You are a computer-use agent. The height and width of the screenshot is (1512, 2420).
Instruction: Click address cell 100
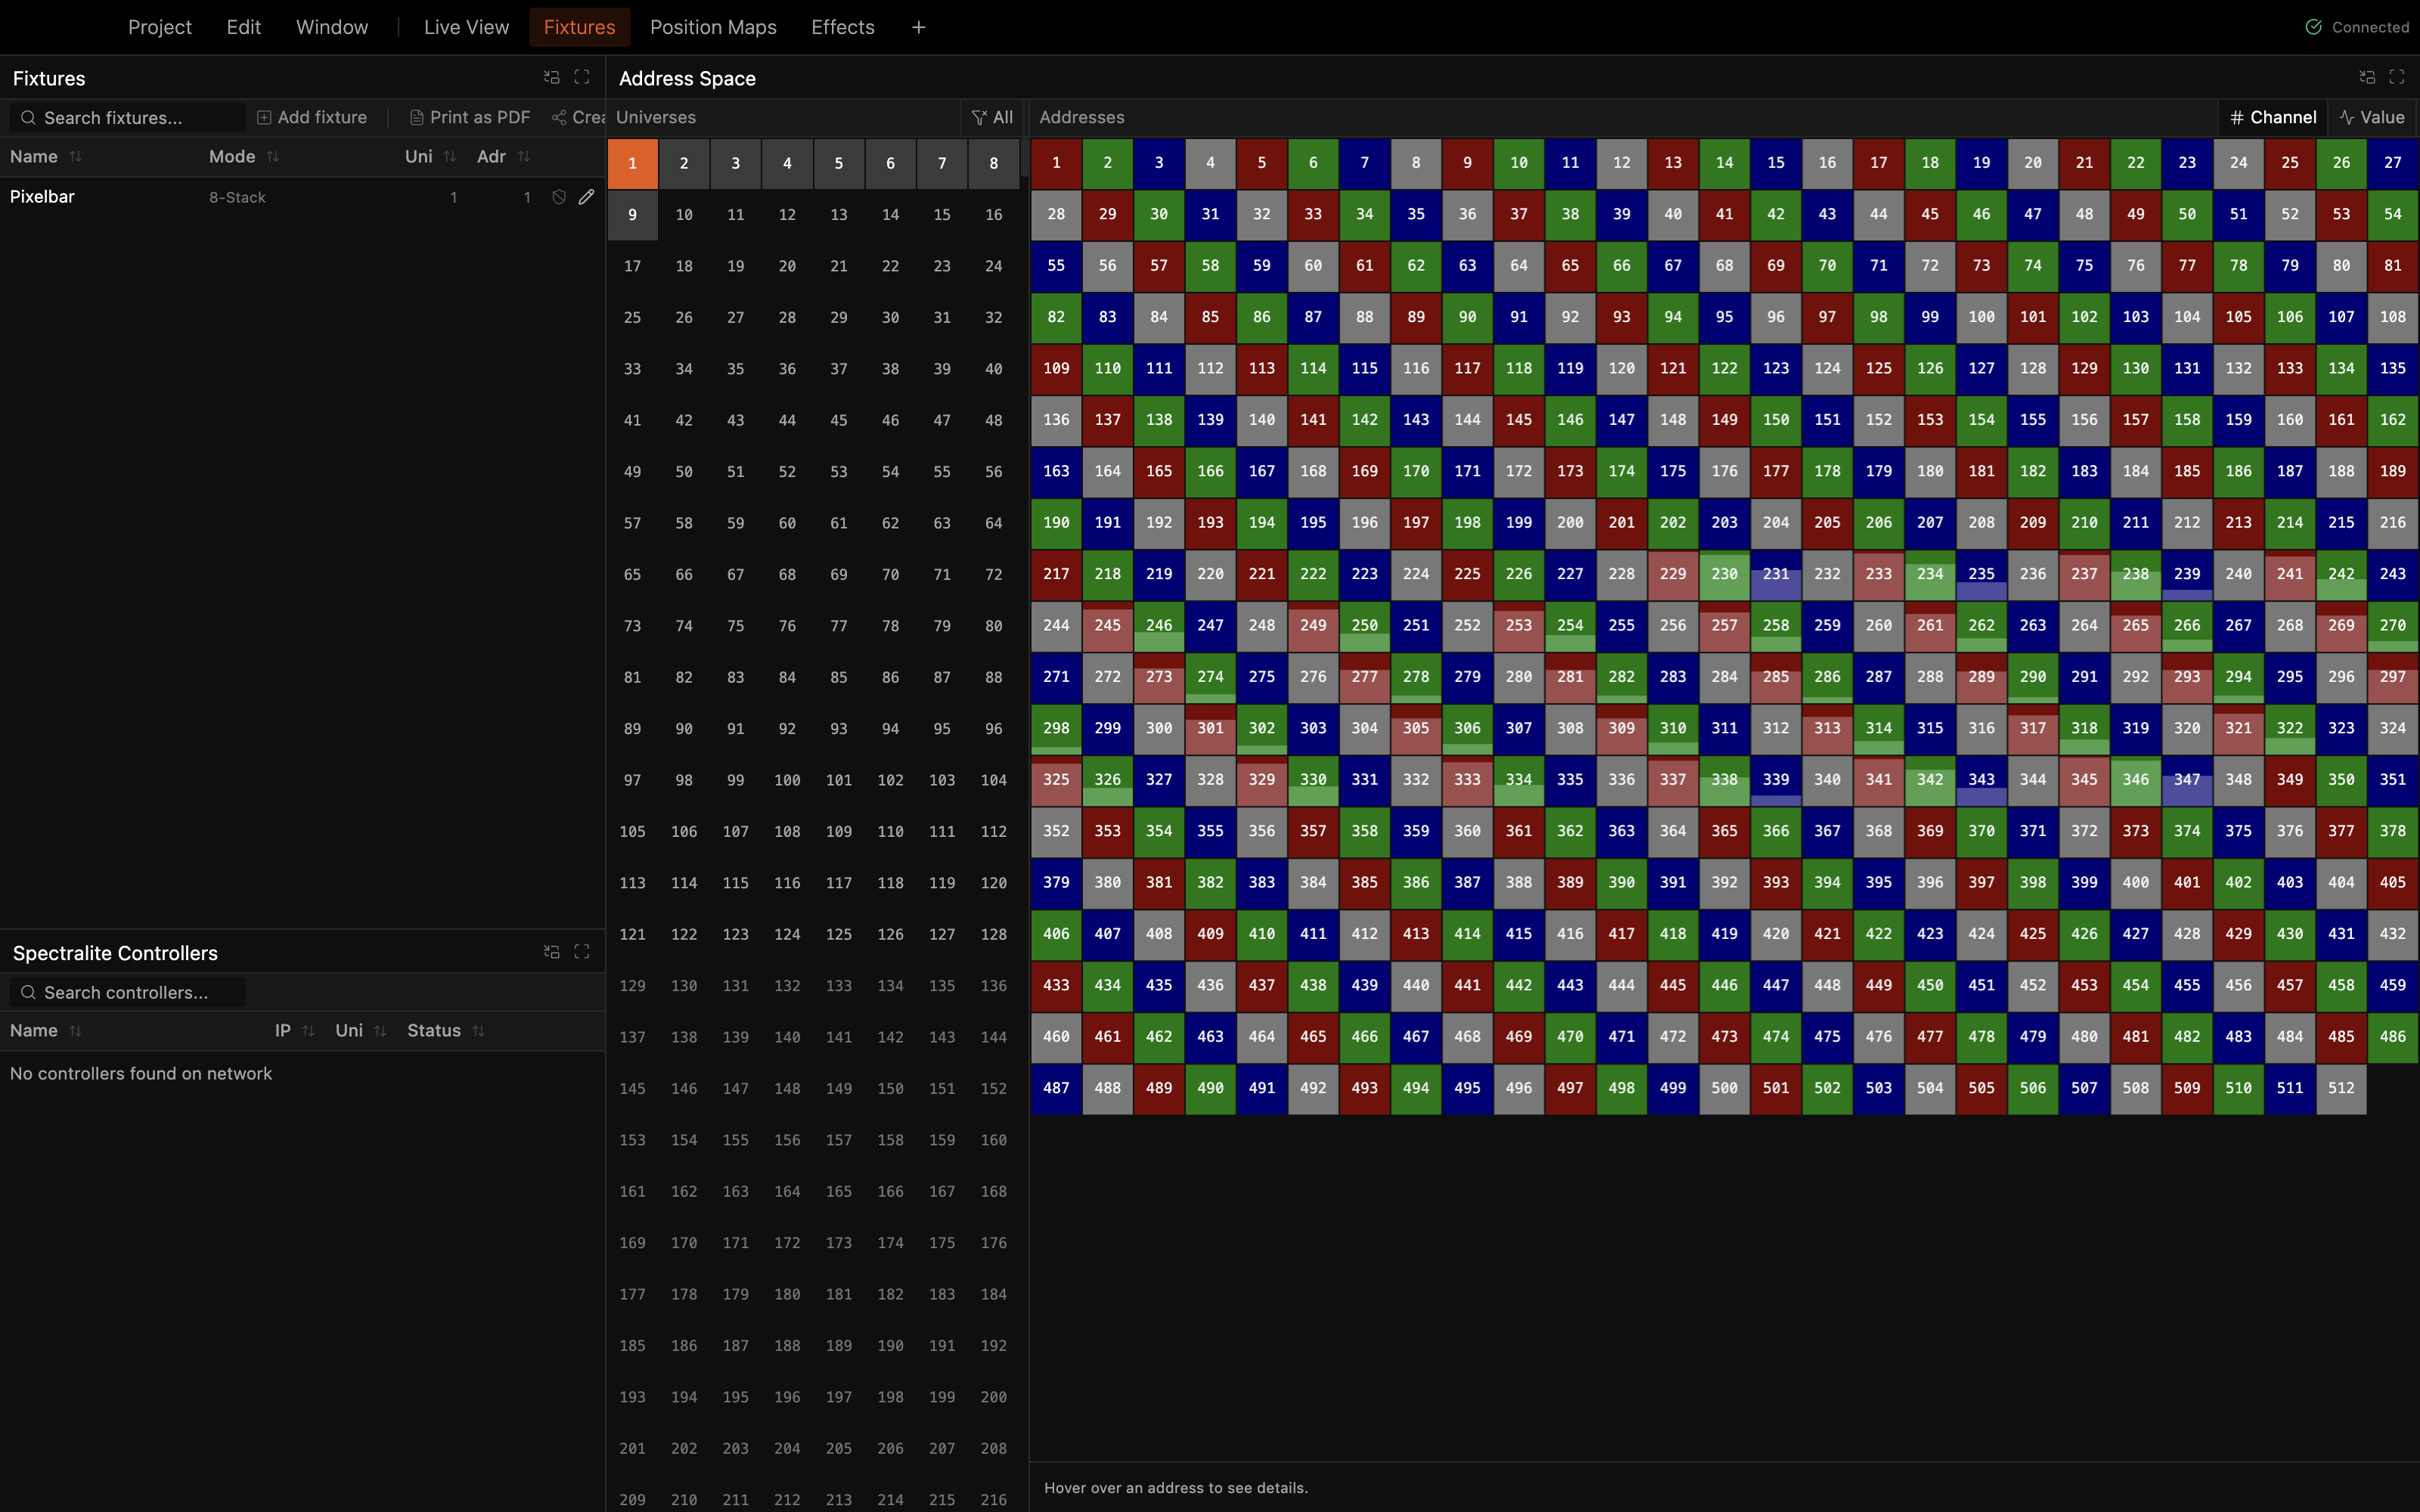(1981, 317)
